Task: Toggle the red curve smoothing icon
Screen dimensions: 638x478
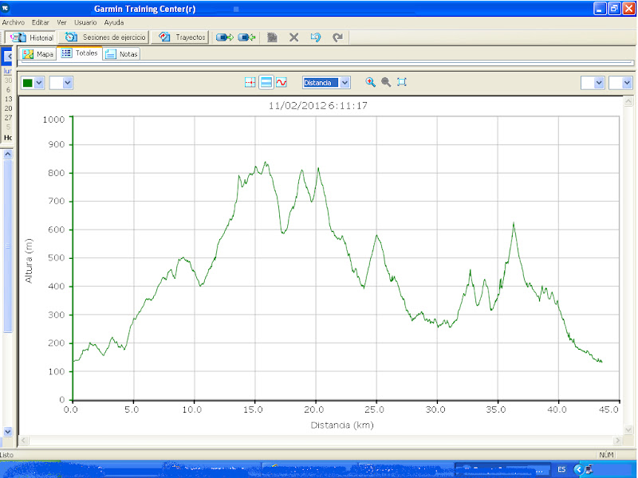Action: (x=282, y=83)
